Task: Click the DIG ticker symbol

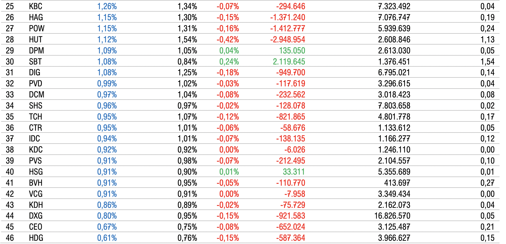Action: point(35,72)
